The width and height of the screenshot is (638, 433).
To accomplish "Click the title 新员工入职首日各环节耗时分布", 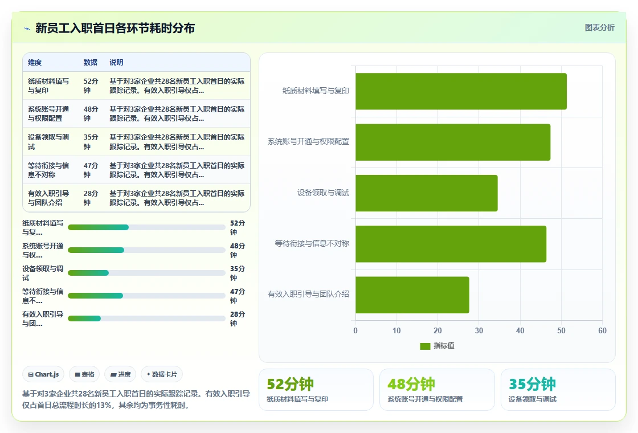I will 115,28.
